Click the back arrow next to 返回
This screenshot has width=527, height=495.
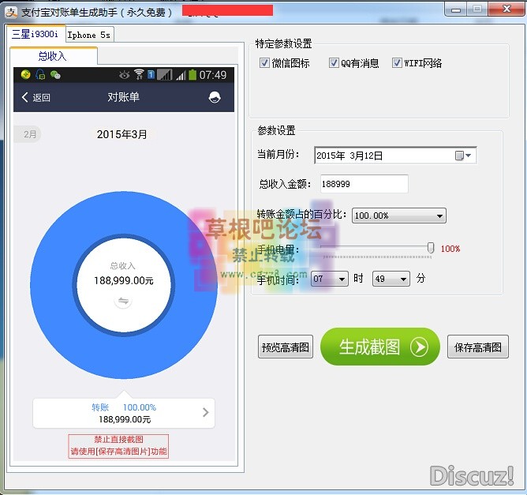(x=24, y=97)
